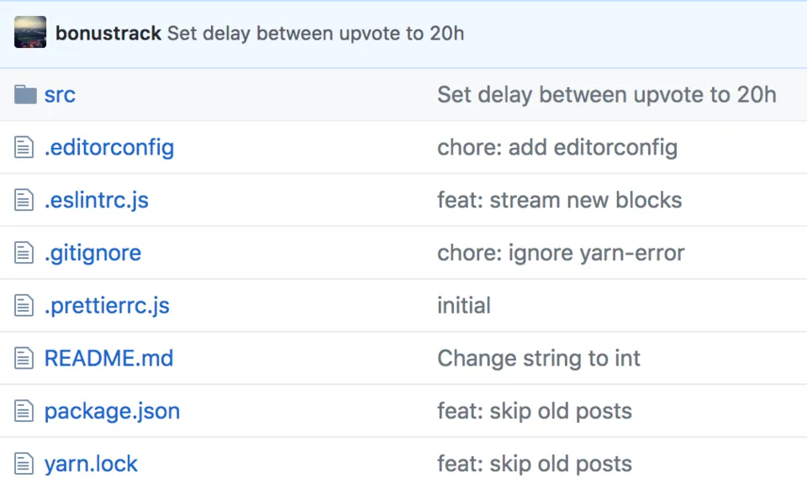The height and width of the screenshot is (489, 807).
Task: Open the "Change string to int" commit
Action: tap(539, 359)
